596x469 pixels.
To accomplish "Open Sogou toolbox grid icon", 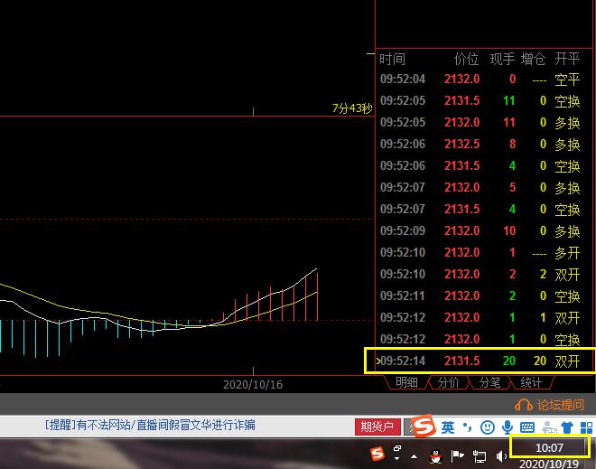I will coord(586,427).
